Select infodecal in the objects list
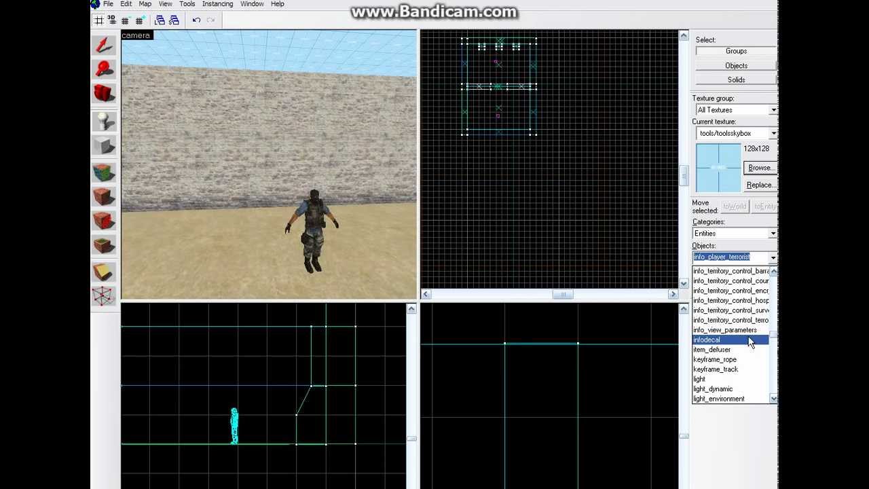869x489 pixels. coord(731,340)
